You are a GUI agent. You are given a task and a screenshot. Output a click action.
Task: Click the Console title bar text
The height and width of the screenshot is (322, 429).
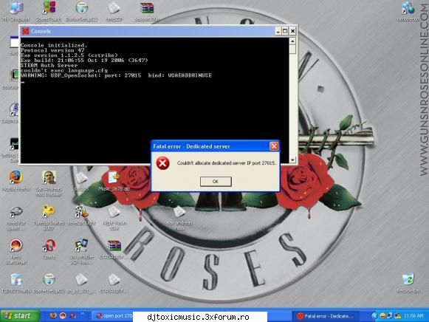41,31
